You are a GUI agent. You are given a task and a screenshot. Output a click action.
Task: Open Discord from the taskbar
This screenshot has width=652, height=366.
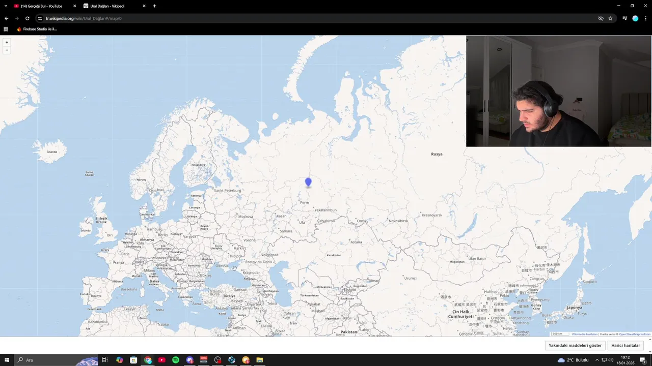click(x=189, y=360)
